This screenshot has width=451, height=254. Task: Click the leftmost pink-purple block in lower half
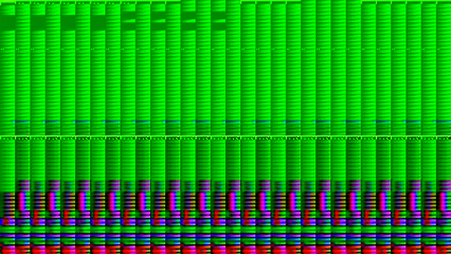[24, 185]
